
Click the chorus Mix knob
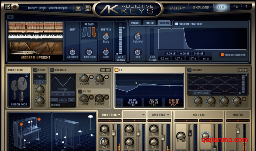click(237, 101)
